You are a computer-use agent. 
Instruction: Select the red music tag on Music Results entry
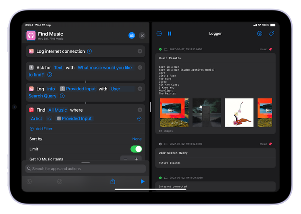(x=271, y=49)
